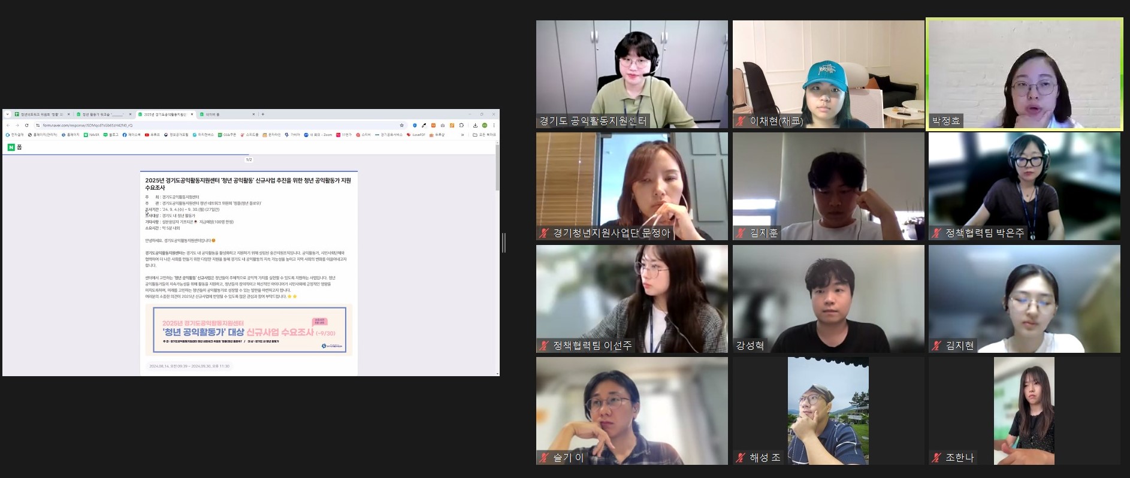
Task: Switch to the 네이버 폼 tab
Action: [x=228, y=114]
